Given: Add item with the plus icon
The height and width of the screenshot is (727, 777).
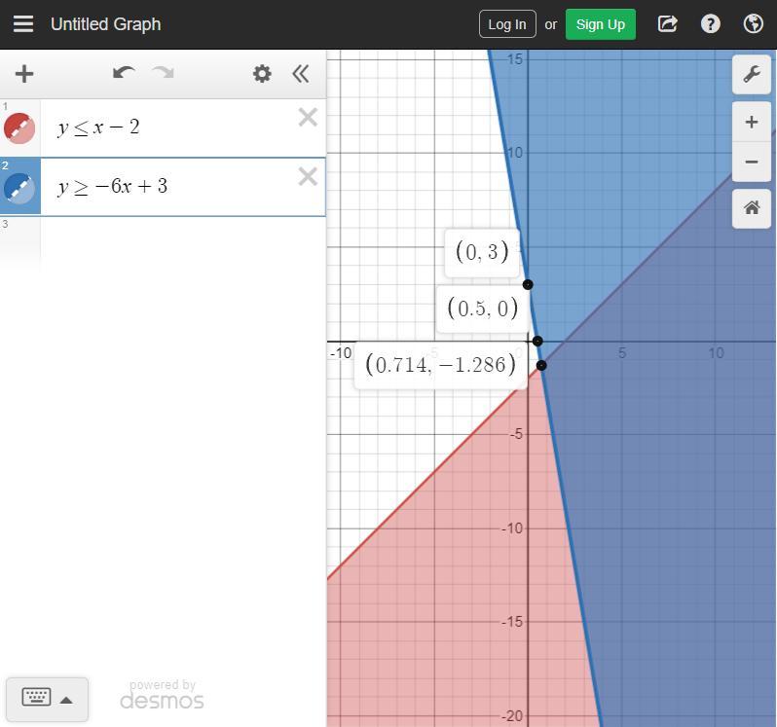Looking at the screenshot, I should pyautogui.click(x=24, y=74).
